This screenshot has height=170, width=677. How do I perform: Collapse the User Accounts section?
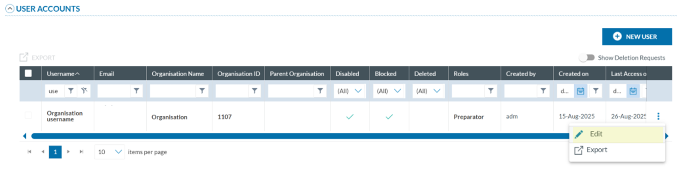click(10, 8)
